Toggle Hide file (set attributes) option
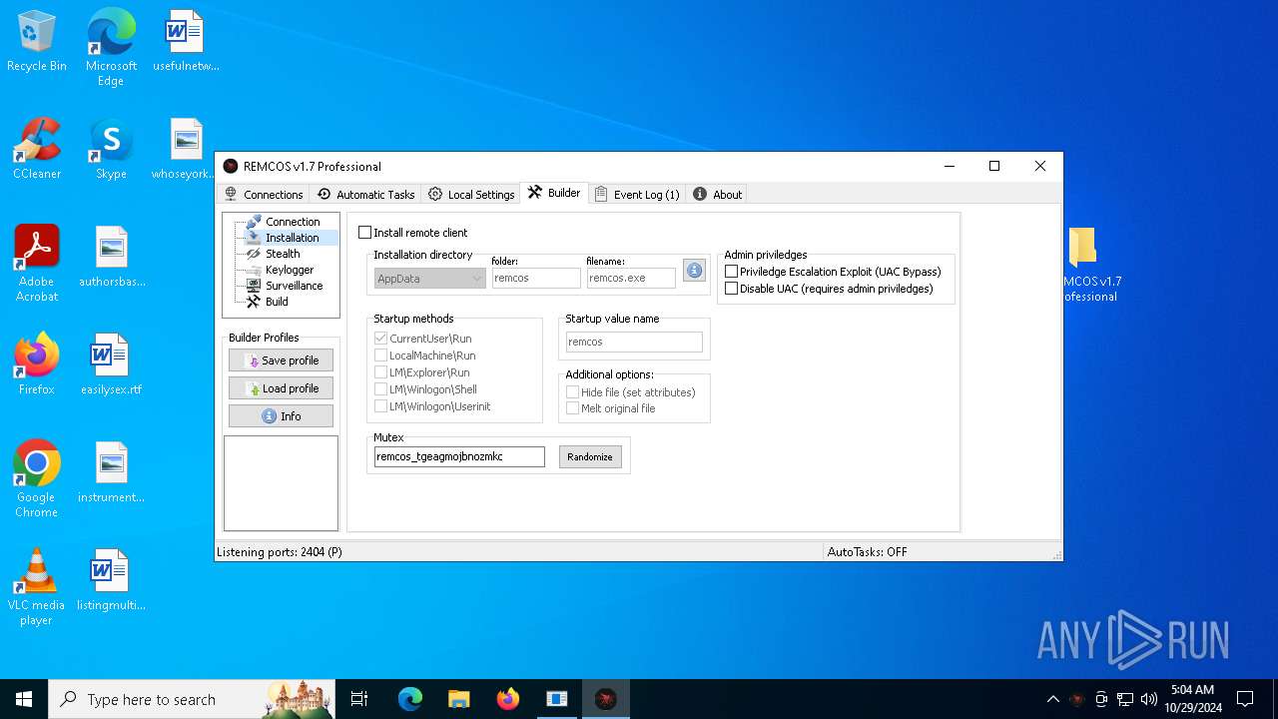The image size is (1278, 719). tap(572, 392)
